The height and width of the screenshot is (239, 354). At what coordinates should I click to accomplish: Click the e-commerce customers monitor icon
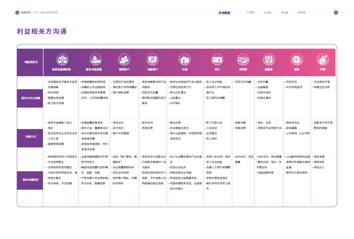[x=153, y=59]
